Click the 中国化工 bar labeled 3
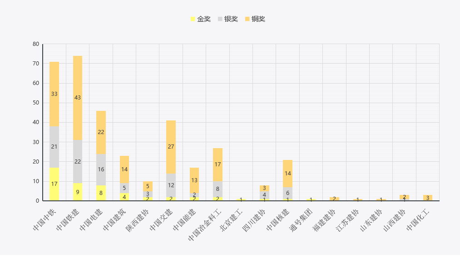The width and height of the screenshot is (460, 259). [428, 198]
